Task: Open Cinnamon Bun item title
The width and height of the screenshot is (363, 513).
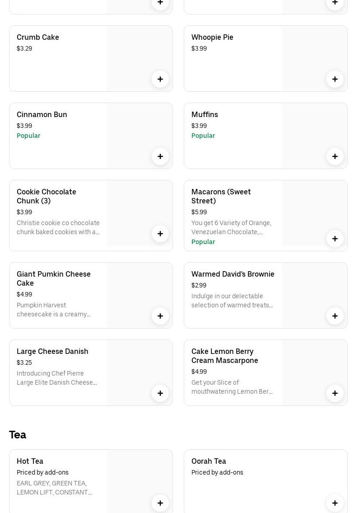Action: 42,114
